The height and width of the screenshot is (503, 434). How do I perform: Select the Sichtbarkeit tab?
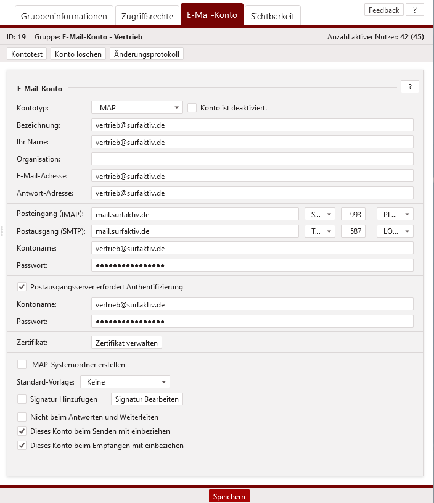pyautogui.click(x=272, y=16)
